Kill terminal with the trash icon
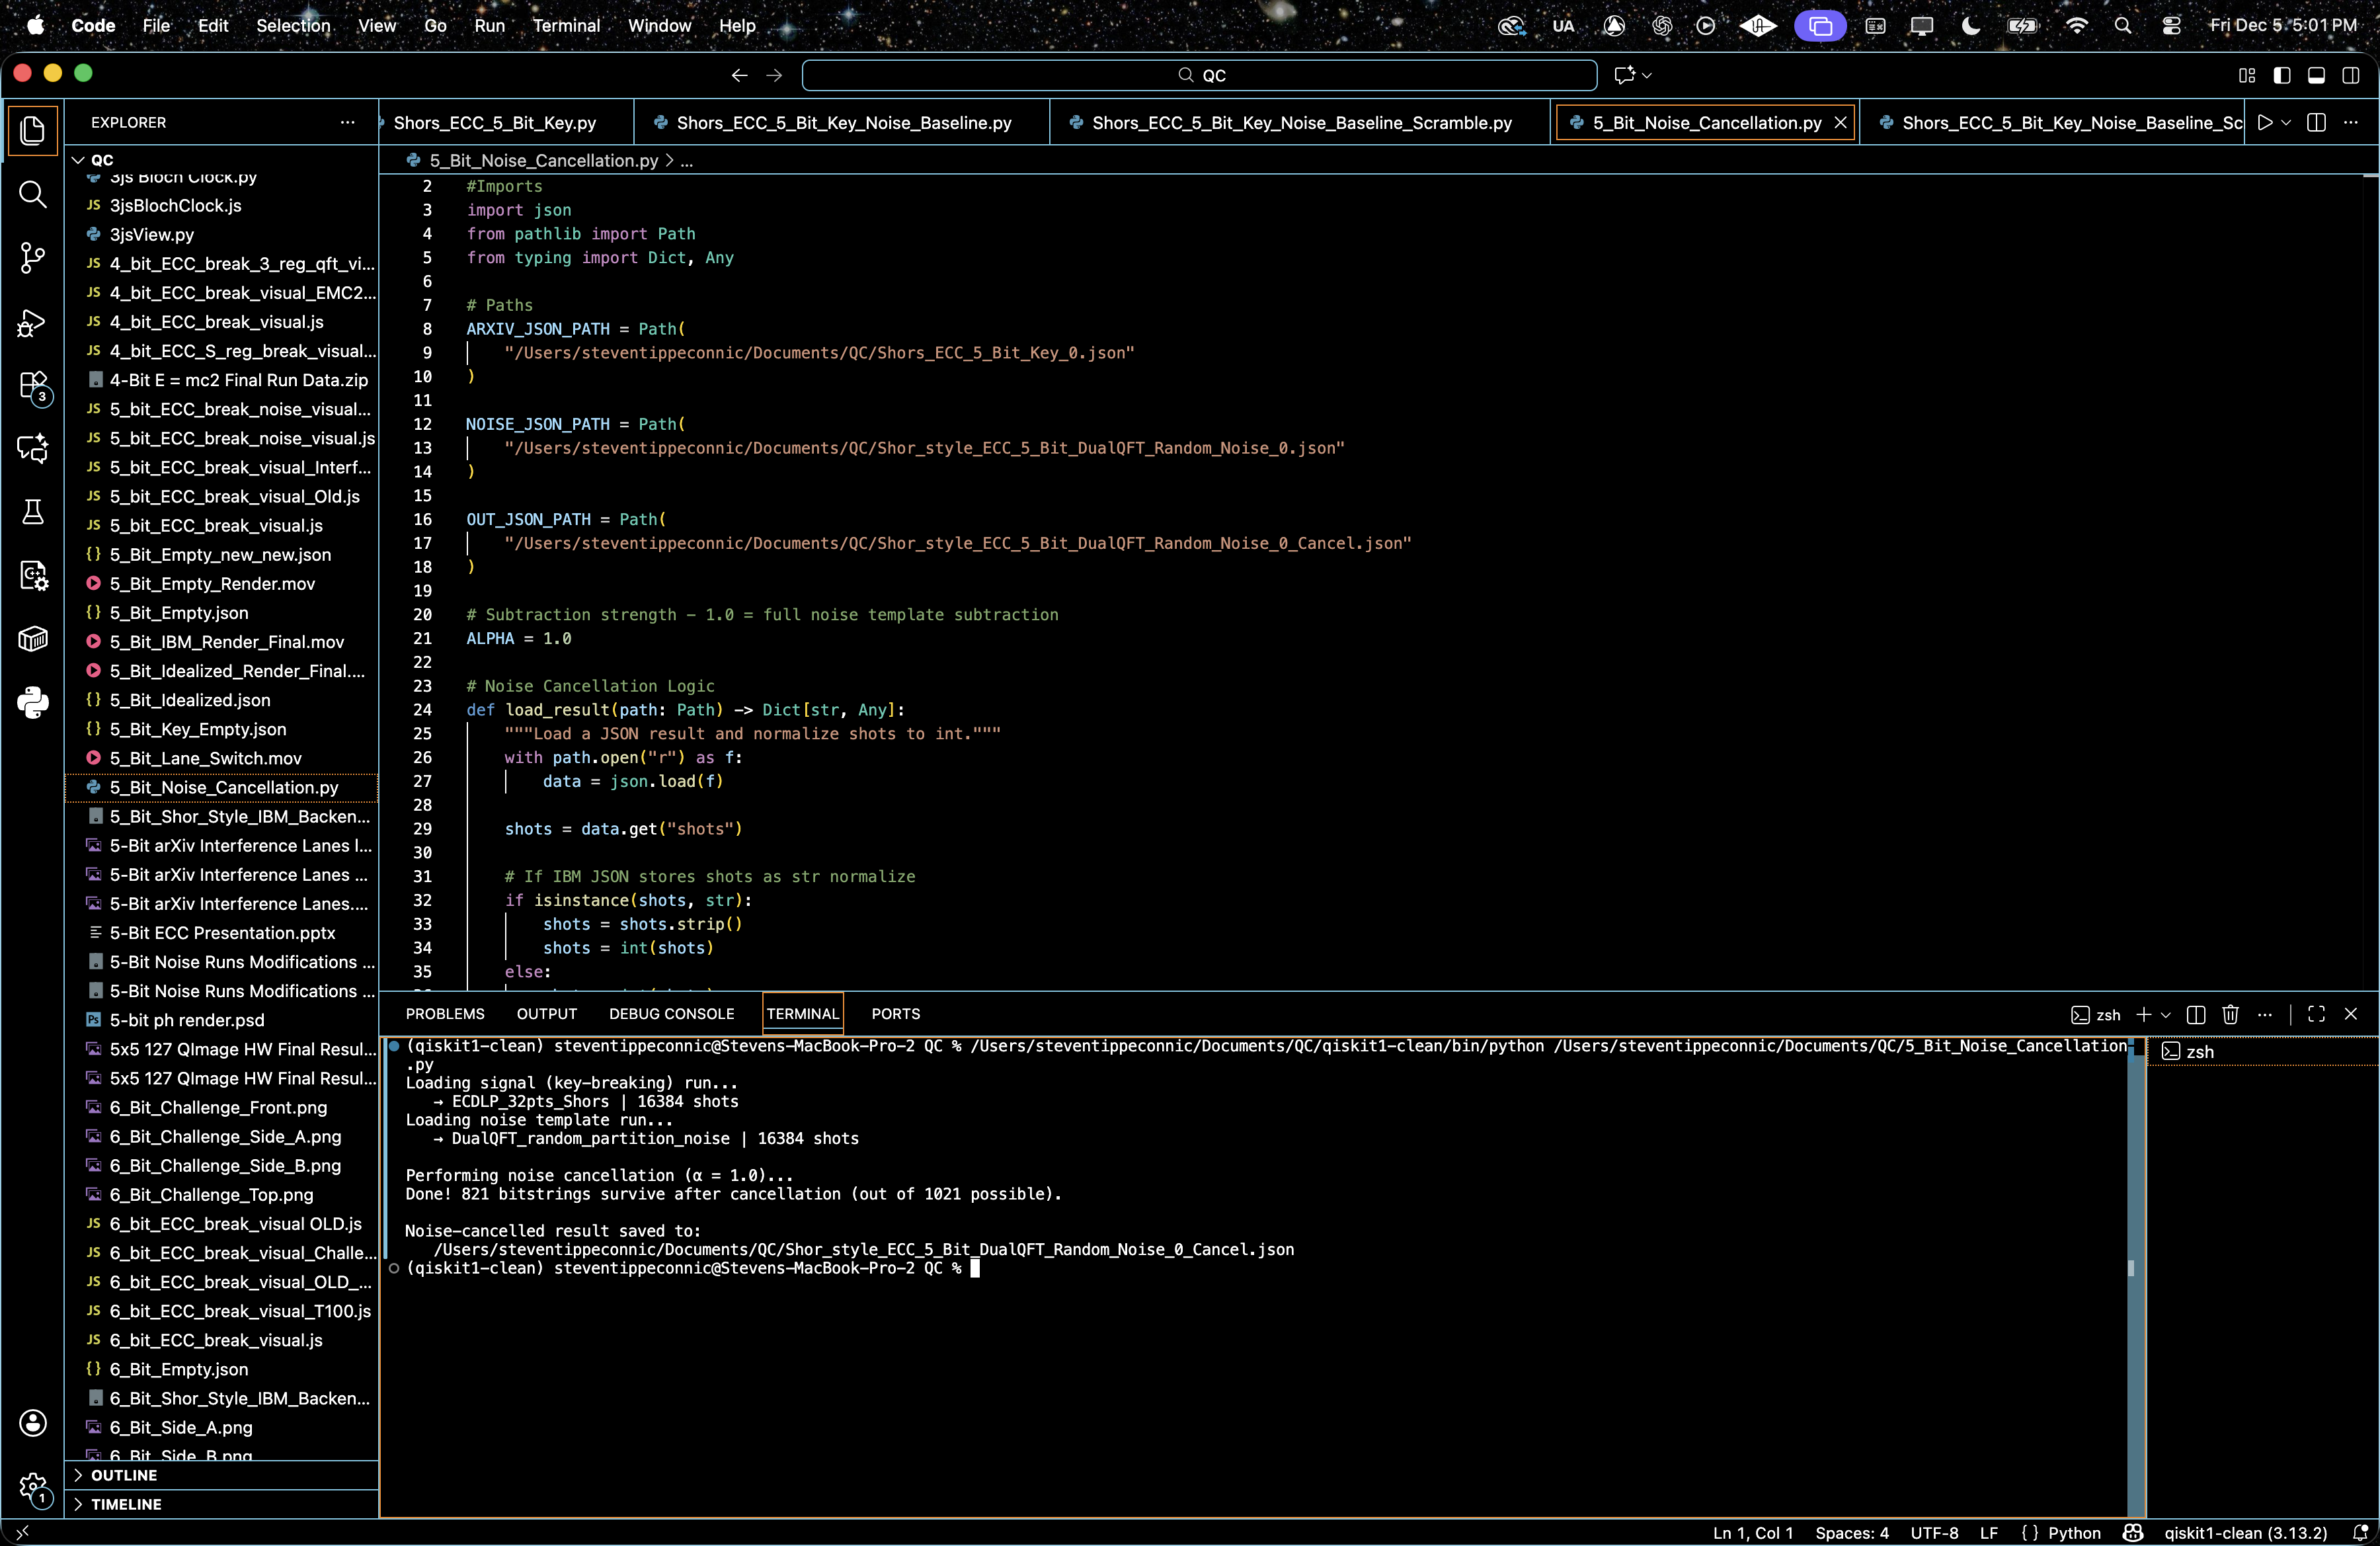Image resolution: width=2380 pixels, height=1546 pixels. tap(2230, 1014)
